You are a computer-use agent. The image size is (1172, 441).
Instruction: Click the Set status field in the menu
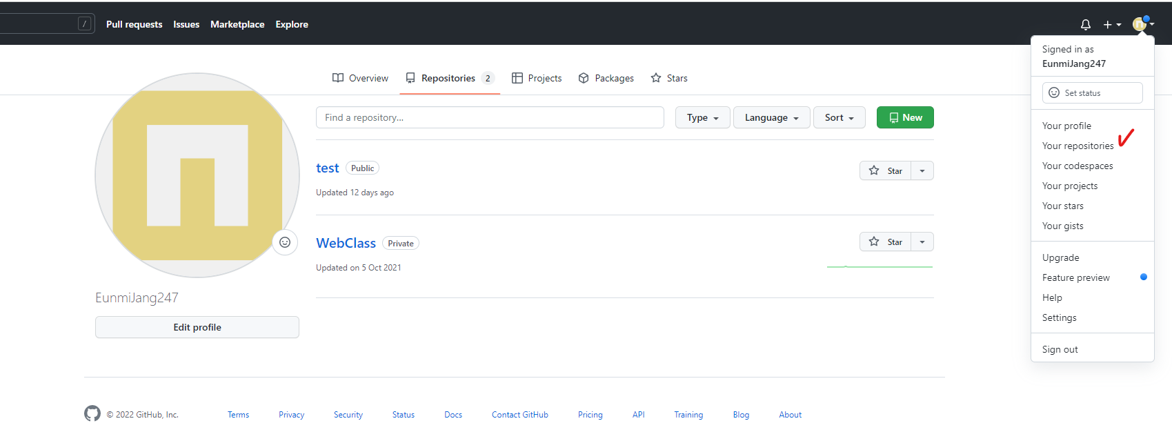click(1093, 92)
